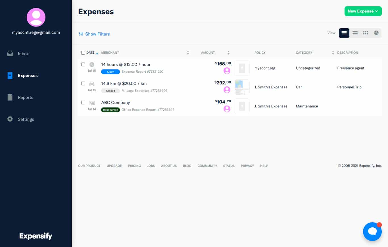Check the select-all checkbox in the header
Image resolution: width=388 pixels, height=247 pixels.
click(83, 52)
